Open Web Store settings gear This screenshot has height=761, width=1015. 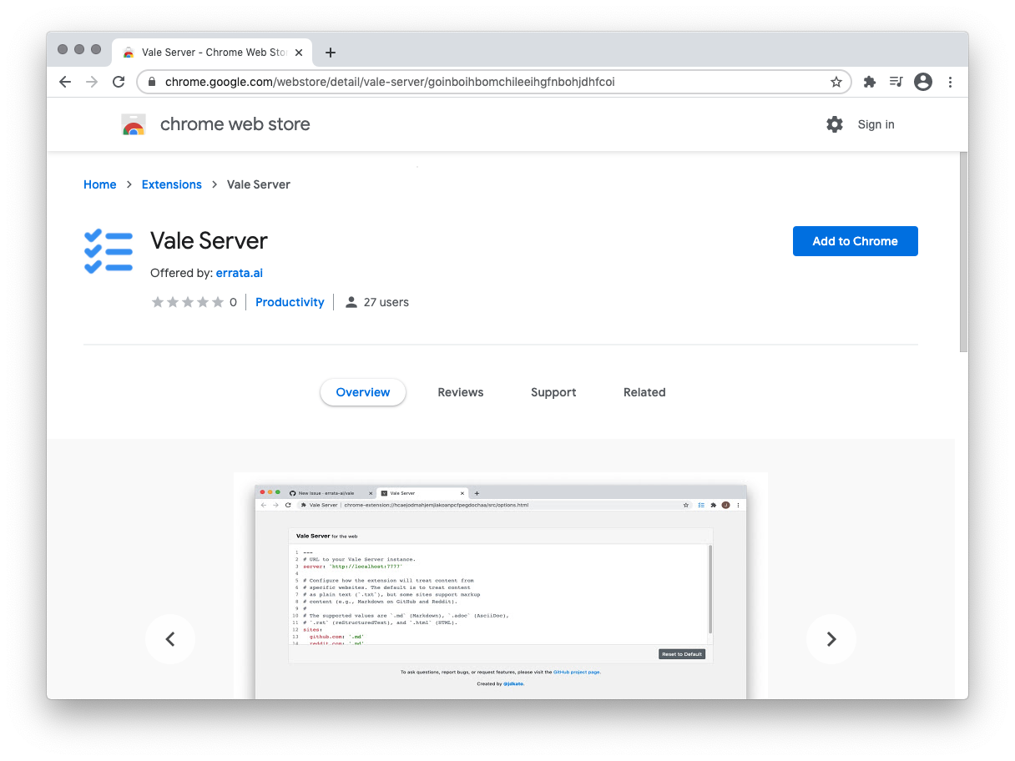(x=835, y=124)
